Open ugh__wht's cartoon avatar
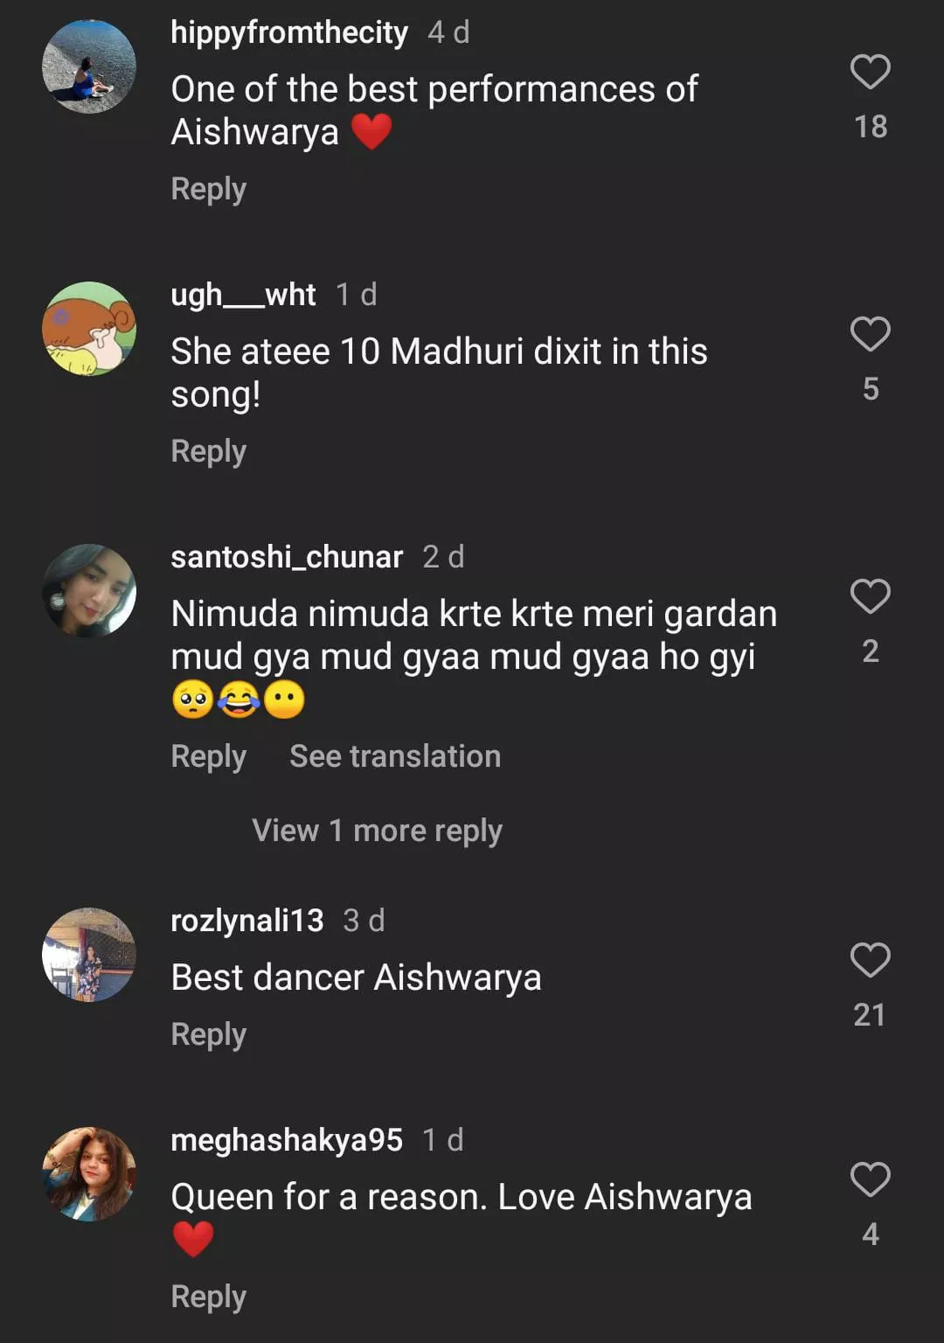The image size is (944, 1343). click(89, 329)
